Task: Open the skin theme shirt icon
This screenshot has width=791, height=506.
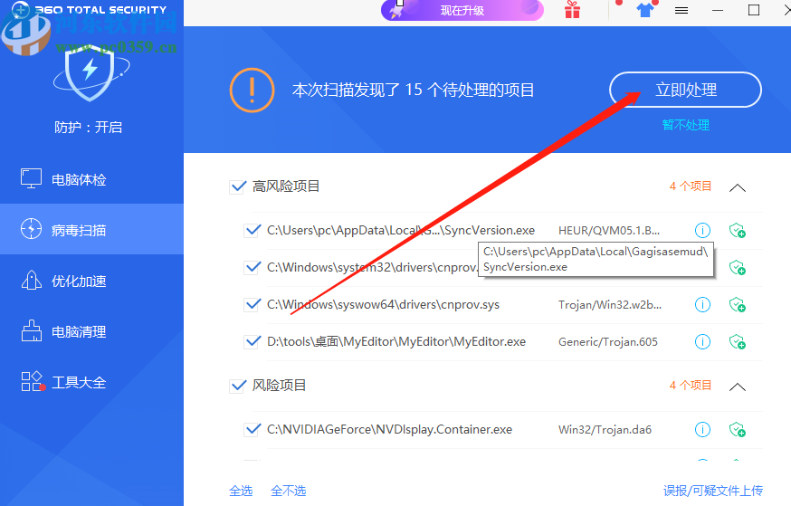Action: pyautogui.click(x=645, y=10)
